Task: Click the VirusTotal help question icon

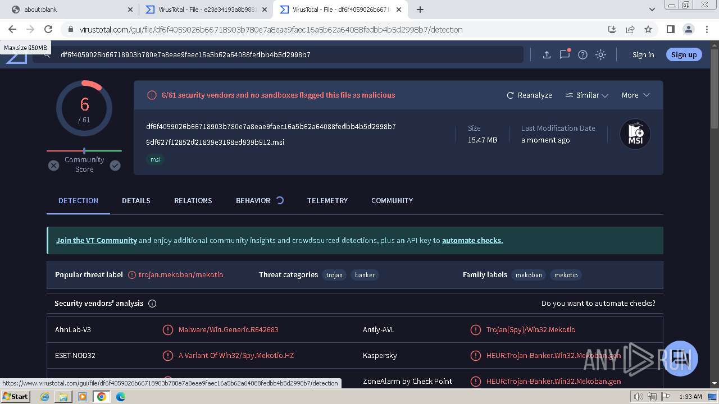Action: pos(583,54)
